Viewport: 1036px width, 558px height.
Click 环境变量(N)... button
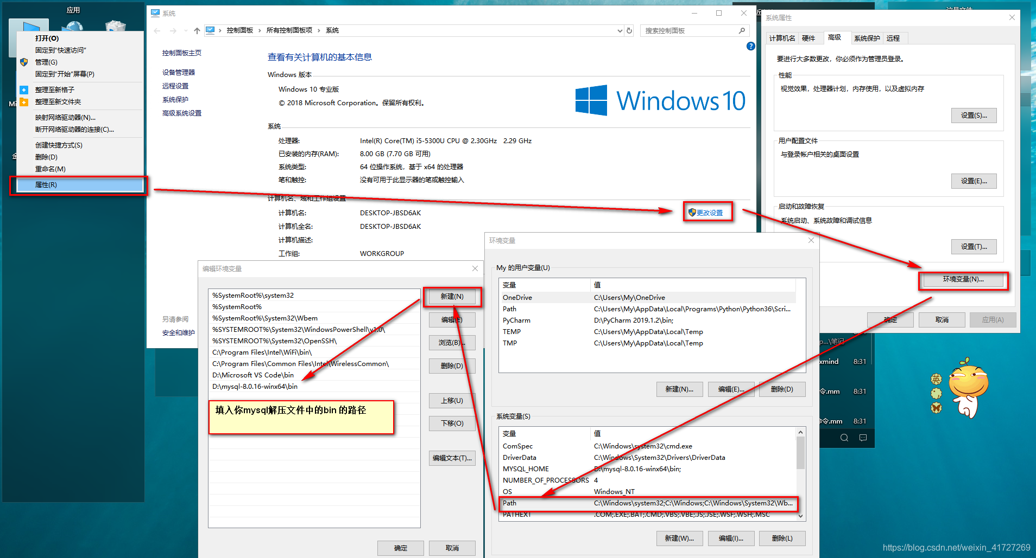tap(963, 279)
